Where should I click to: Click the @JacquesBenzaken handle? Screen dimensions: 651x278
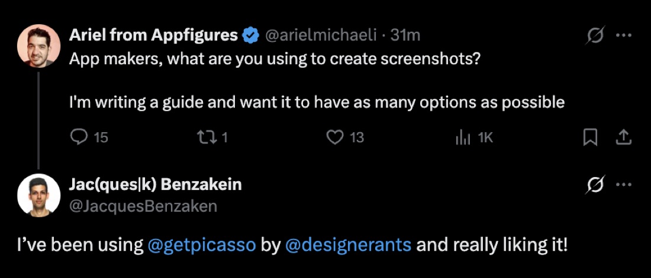(143, 206)
